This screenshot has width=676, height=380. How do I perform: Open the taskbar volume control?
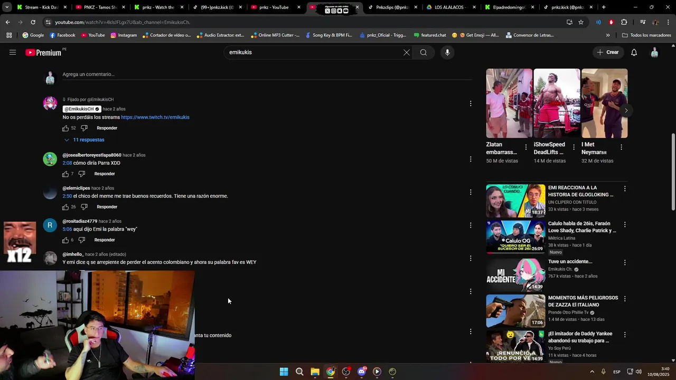coord(639,372)
